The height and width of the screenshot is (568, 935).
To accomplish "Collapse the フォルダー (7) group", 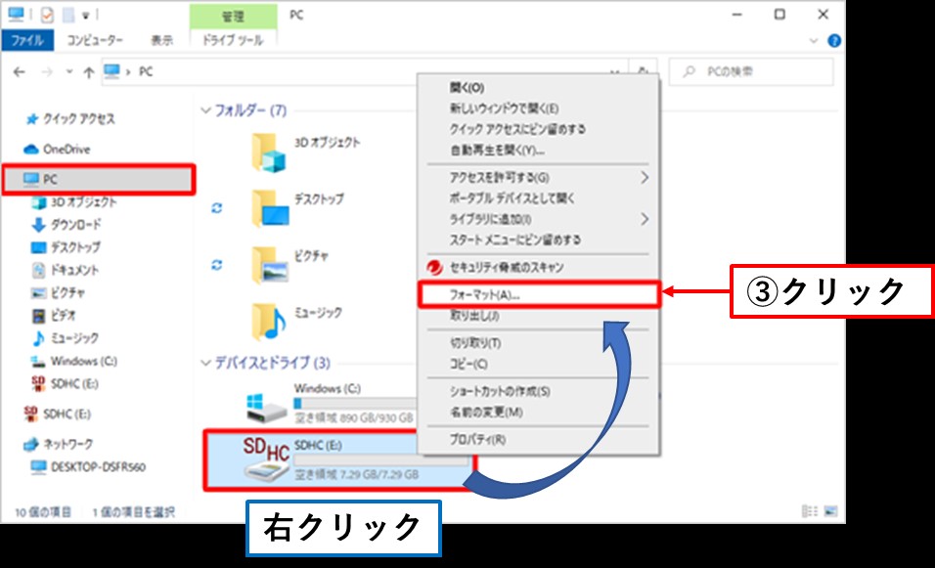I will 205,110.
